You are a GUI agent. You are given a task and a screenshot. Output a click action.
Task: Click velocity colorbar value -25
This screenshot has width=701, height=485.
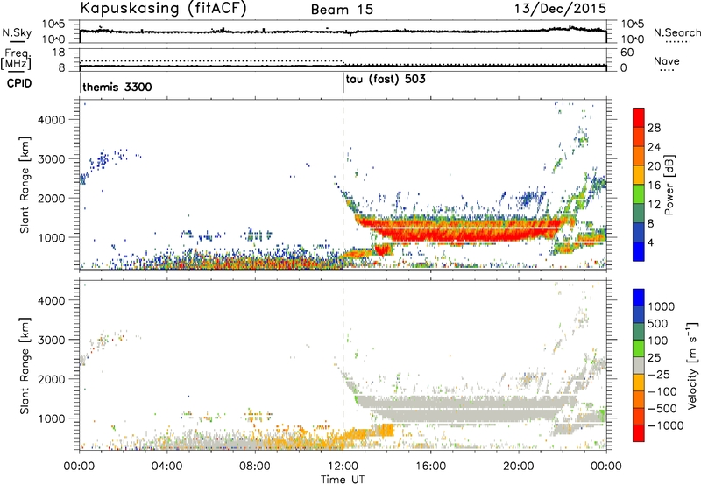coord(659,374)
